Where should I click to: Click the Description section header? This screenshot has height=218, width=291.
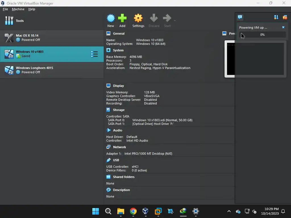pos(121,190)
